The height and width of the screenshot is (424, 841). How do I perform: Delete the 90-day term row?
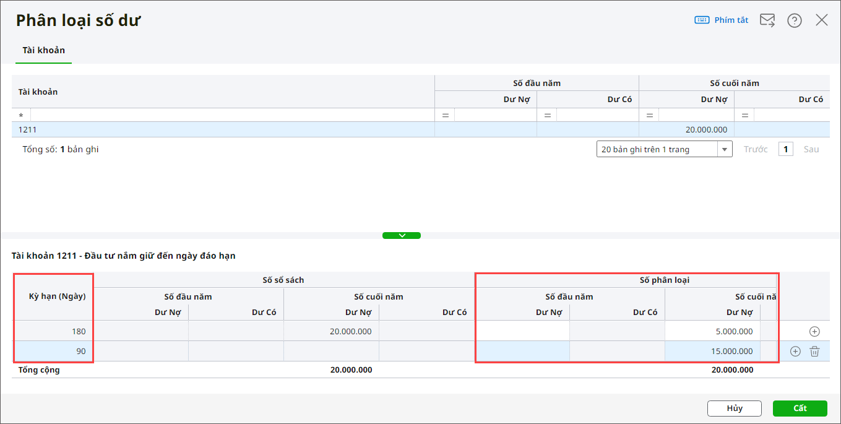tap(815, 352)
